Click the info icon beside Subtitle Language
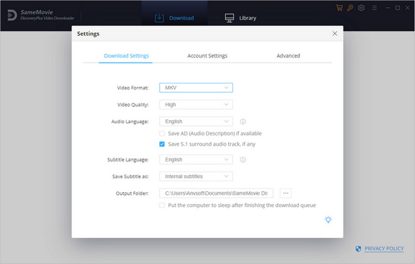415x264 pixels. pos(243,160)
